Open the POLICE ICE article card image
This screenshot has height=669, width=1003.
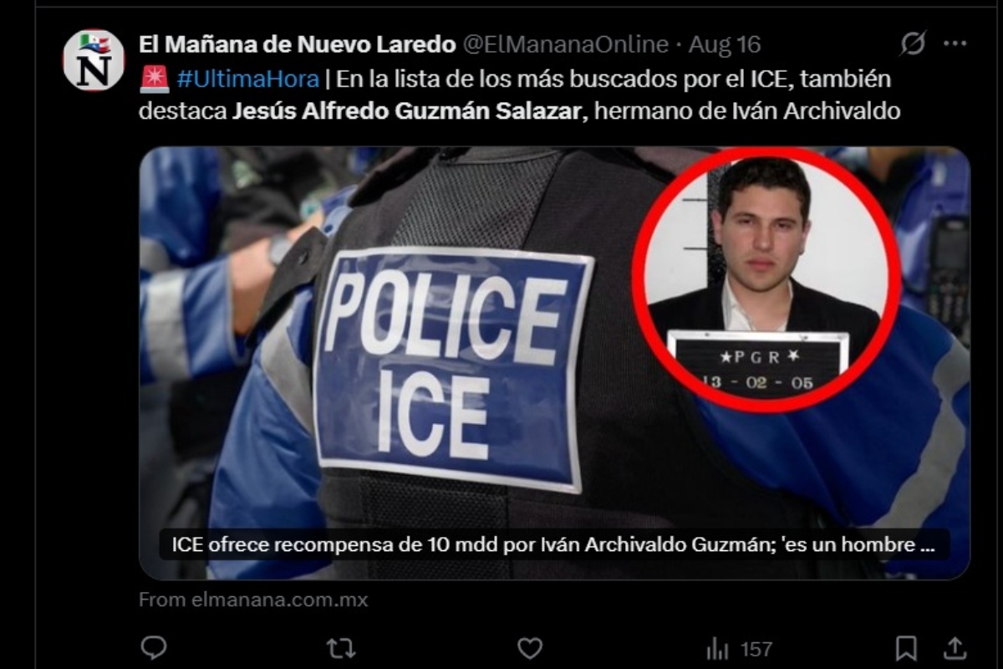coord(554,363)
